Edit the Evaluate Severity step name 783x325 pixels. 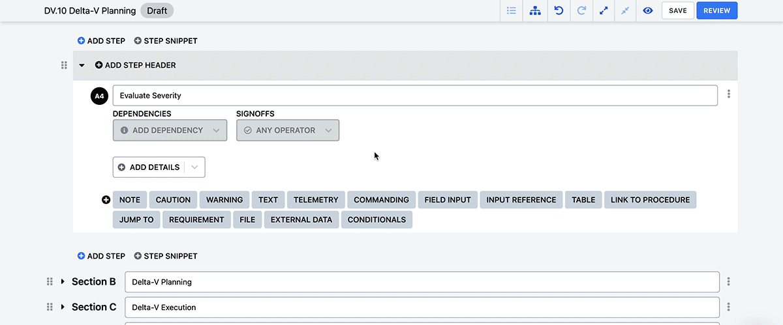415,96
